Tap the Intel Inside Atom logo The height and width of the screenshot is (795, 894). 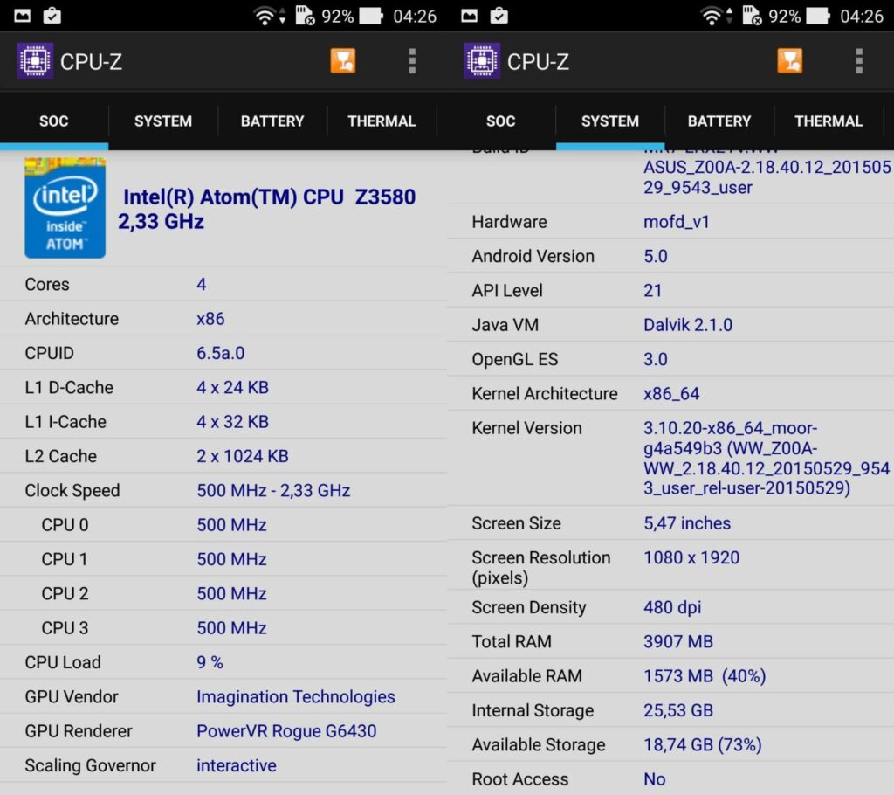[x=65, y=209]
